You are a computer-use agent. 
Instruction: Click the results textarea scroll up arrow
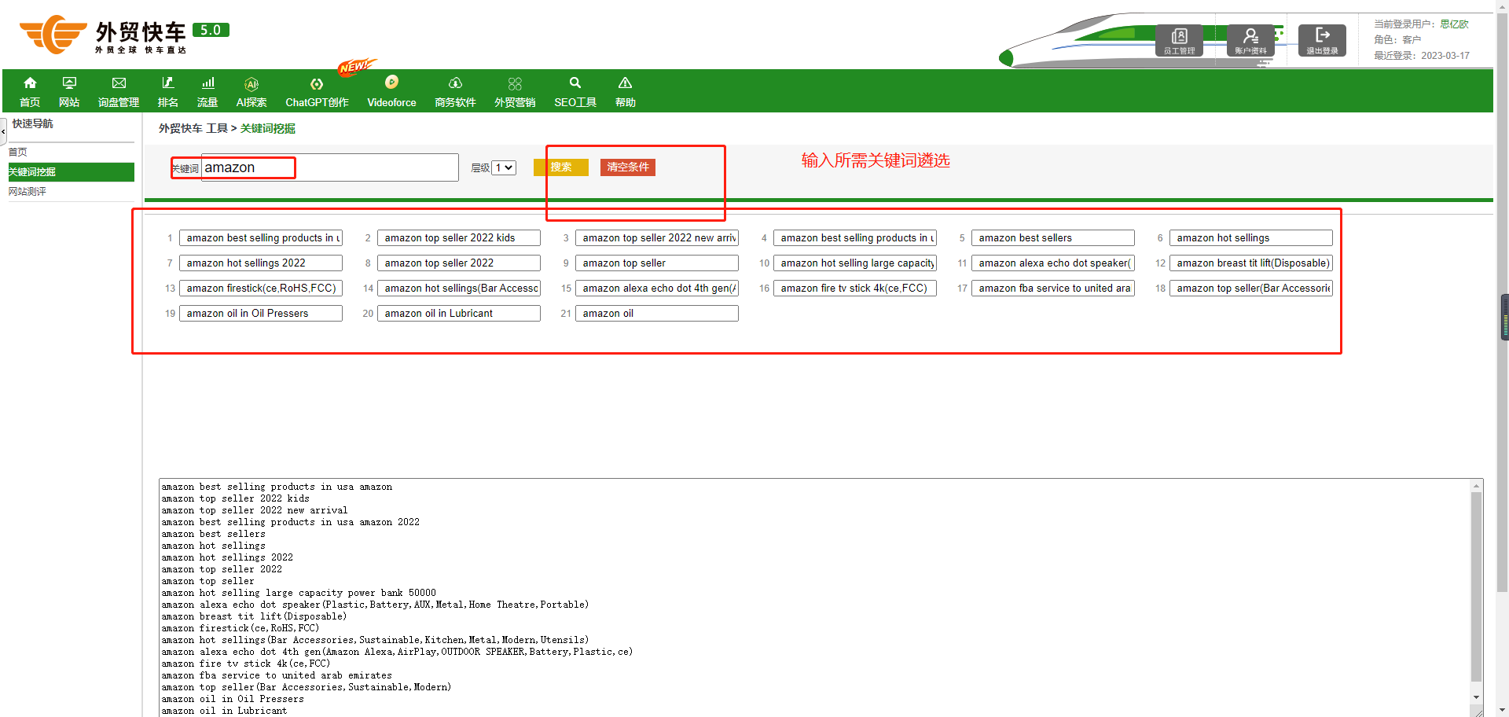(x=1477, y=486)
